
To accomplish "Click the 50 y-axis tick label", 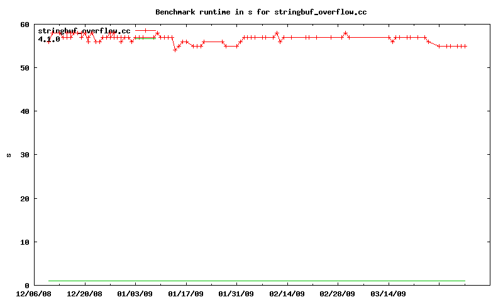I will pyautogui.click(x=25, y=68).
